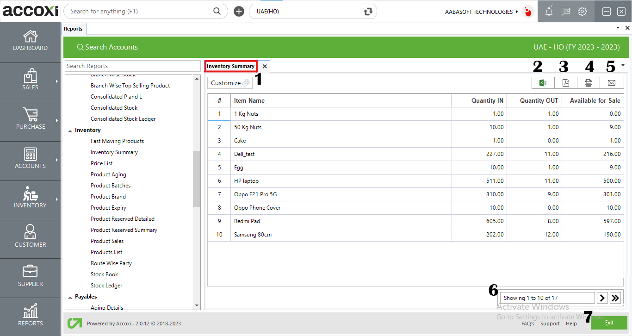This screenshot has width=632, height=336.
Task: Go to Dashboard in sidebar
Action: pyautogui.click(x=31, y=41)
